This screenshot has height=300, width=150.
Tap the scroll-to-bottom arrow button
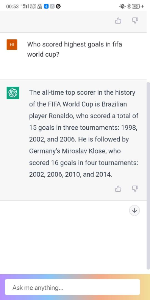point(134,211)
